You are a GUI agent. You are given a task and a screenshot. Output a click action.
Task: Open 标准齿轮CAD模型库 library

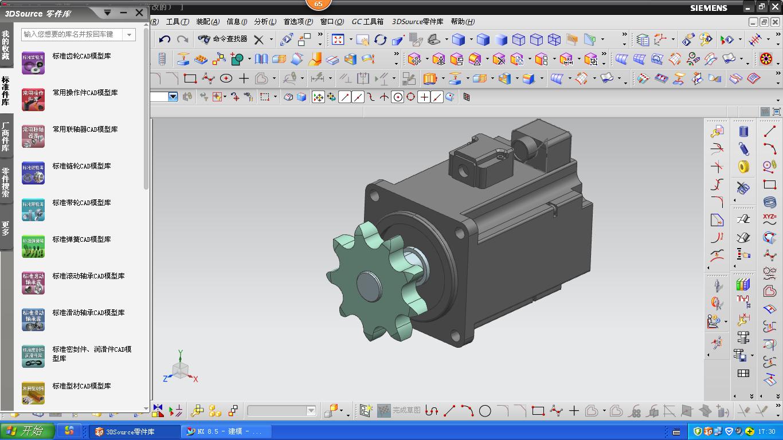pyautogui.click(x=82, y=56)
